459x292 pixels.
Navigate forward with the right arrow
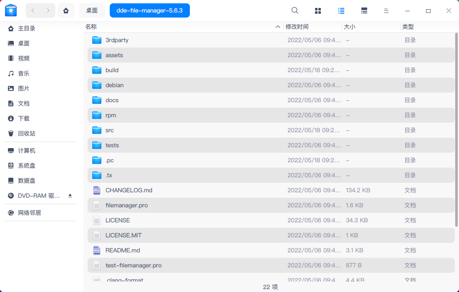click(48, 11)
